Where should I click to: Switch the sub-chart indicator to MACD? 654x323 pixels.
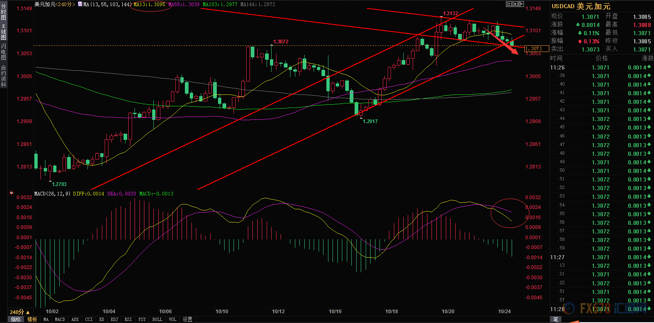[x=60, y=319]
